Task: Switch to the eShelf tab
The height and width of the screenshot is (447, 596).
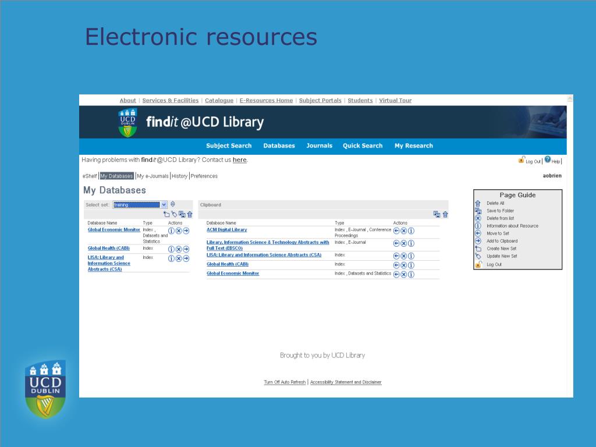Action: coord(90,176)
